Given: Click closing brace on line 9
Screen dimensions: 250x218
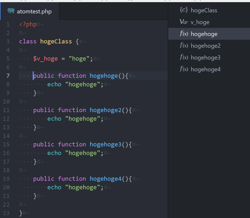Looking at the screenshot, I should (x=35, y=93).
